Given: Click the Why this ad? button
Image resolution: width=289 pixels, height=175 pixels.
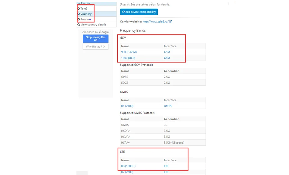Looking at the screenshot, I should click(x=96, y=46).
